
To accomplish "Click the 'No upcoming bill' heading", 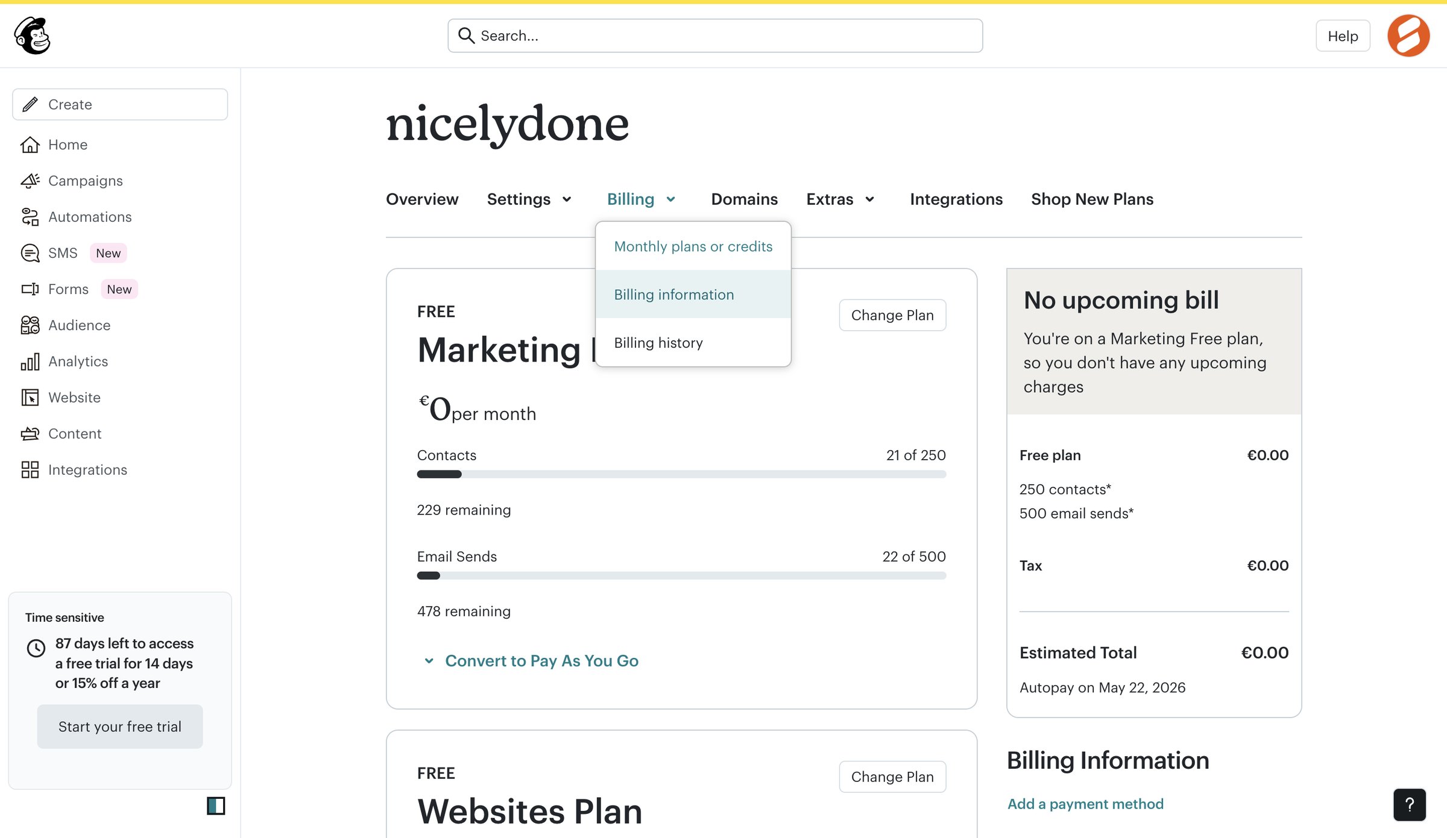I will tap(1121, 300).
